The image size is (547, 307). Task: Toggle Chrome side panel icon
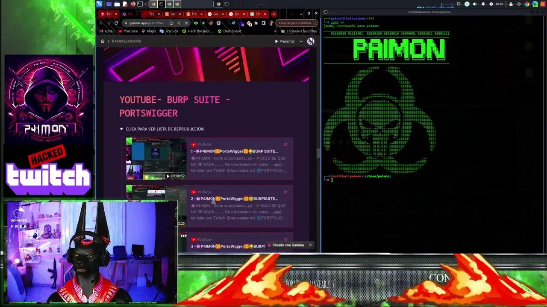click(x=264, y=23)
